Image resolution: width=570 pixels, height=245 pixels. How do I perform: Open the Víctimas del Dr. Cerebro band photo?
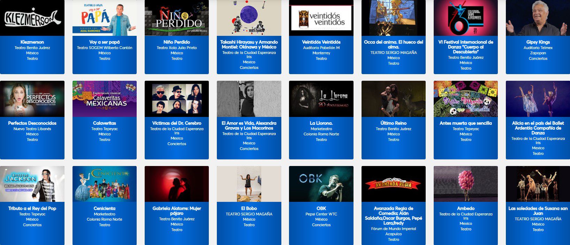click(177, 99)
